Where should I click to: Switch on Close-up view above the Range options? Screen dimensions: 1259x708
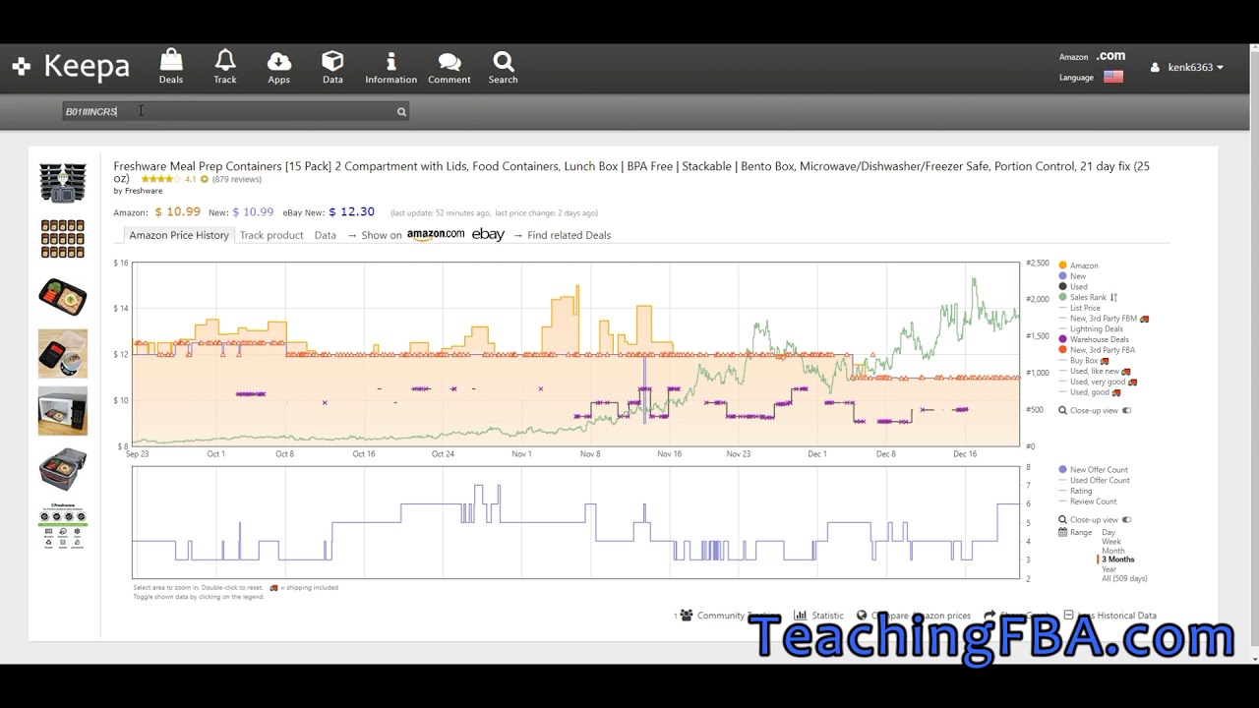[x=1127, y=519]
